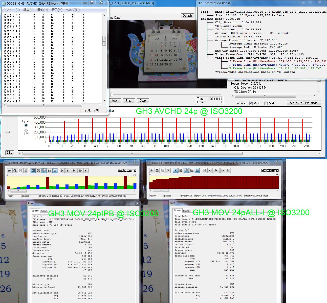The width and height of the screenshot is (327, 303).
Task: Jump to the first frame in the right StreamEye window
Action: (x=205, y=170)
